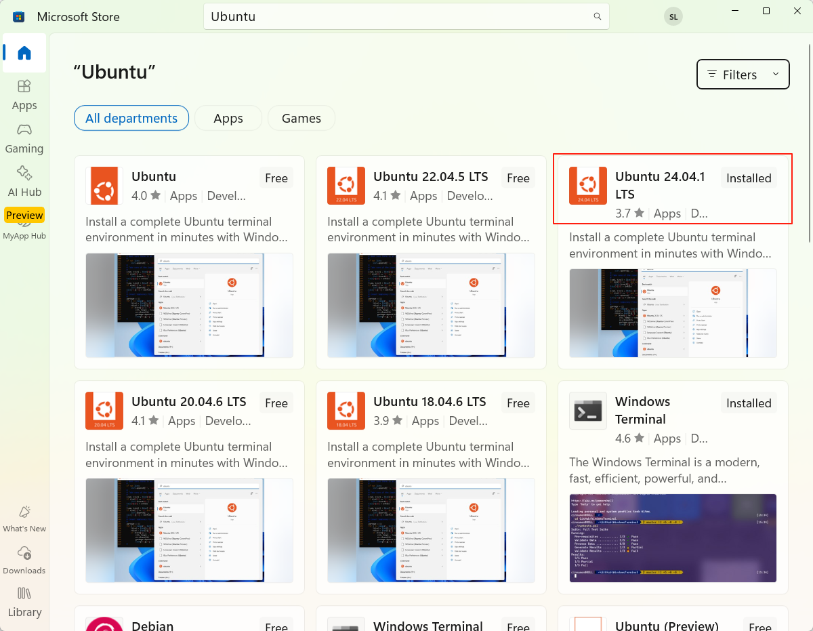This screenshot has height=631, width=813.
Task: Select the Games filter tab
Action: click(x=301, y=118)
